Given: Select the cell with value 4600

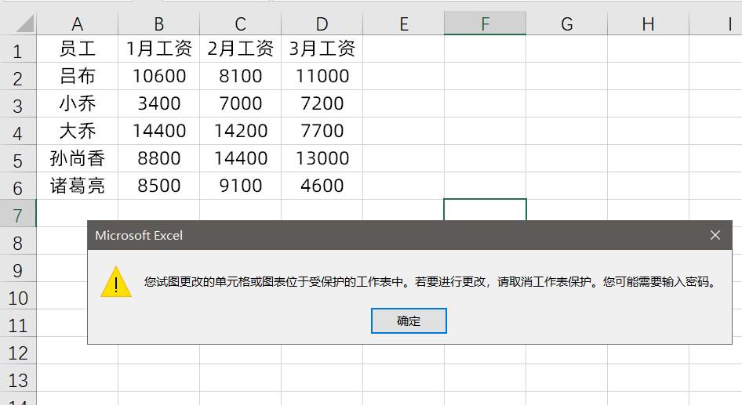Looking at the screenshot, I should (x=322, y=186).
